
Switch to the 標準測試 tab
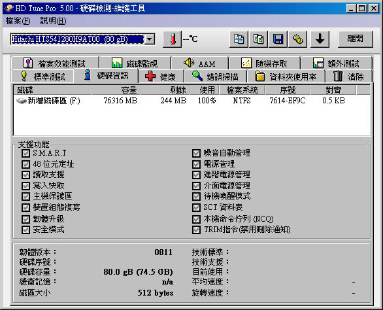point(42,77)
